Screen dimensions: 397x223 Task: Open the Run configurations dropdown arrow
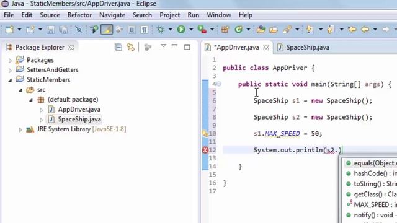pos(191,30)
